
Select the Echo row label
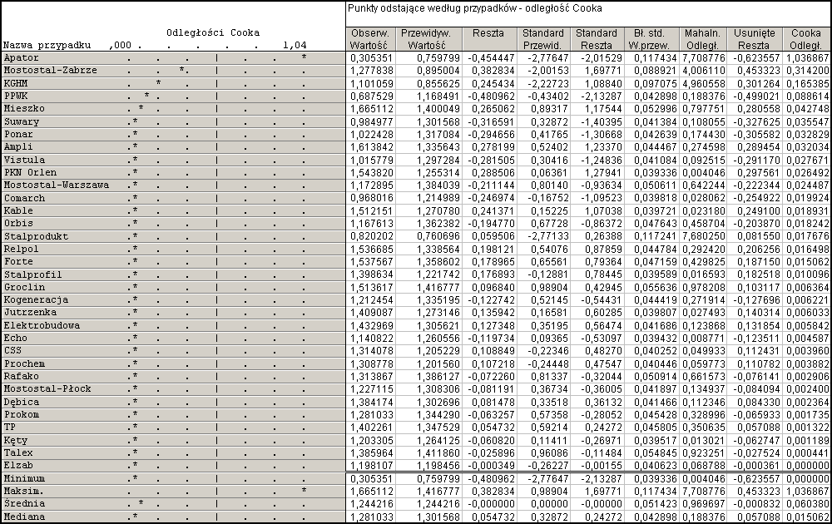click(15, 338)
